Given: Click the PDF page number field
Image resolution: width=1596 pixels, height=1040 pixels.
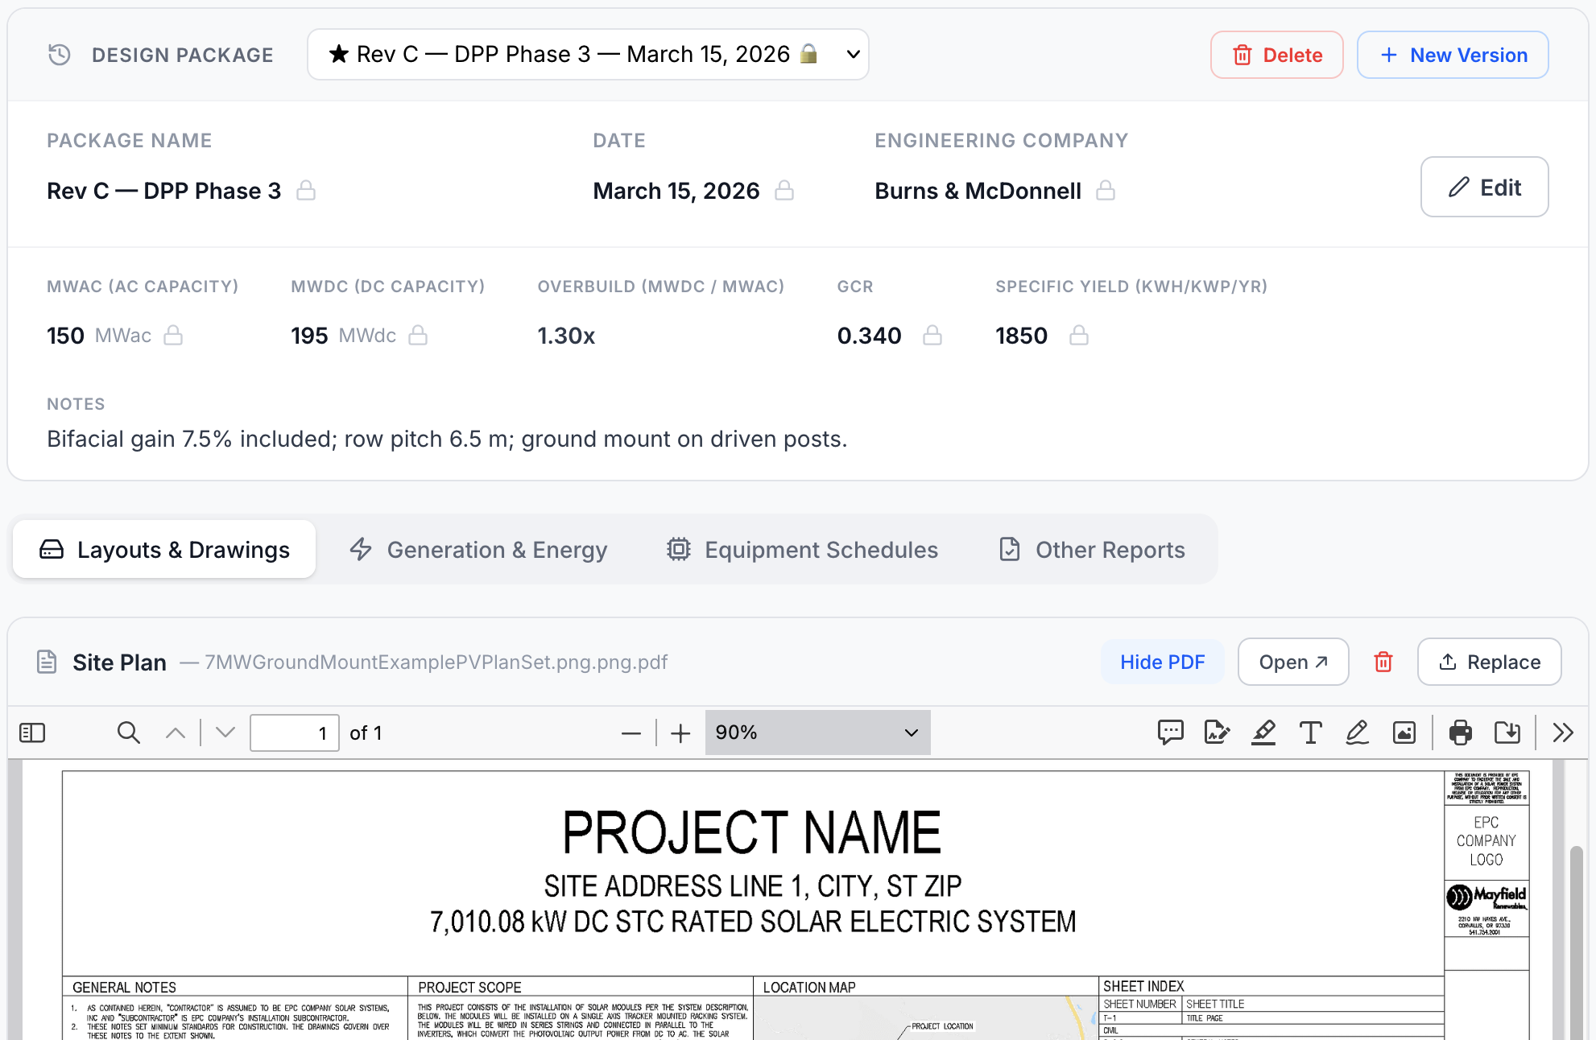Looking at the screenshot, I should 295,733.
